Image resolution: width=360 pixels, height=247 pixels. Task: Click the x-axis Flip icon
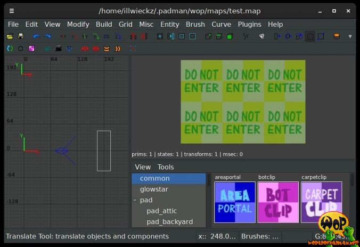point(63,36)
